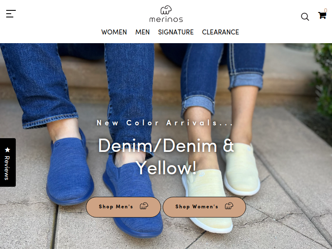
Task: Open the MEN menu
Action: pyautogui.click(x=142, y=32)
